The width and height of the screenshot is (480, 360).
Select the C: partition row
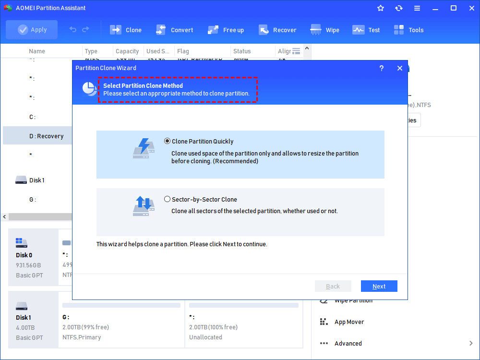tap(37, 117)
